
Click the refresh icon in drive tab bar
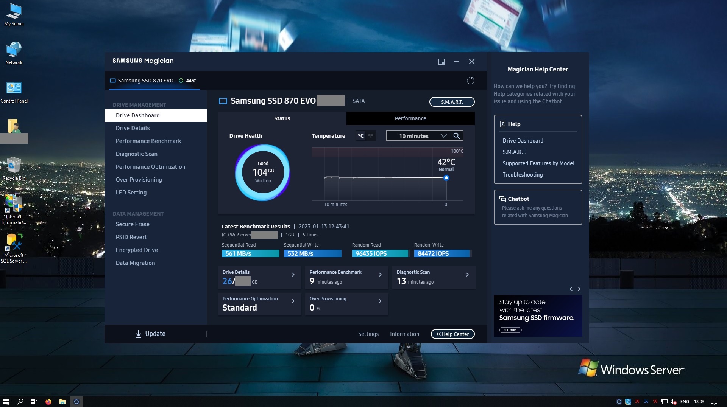click(470, 81)
